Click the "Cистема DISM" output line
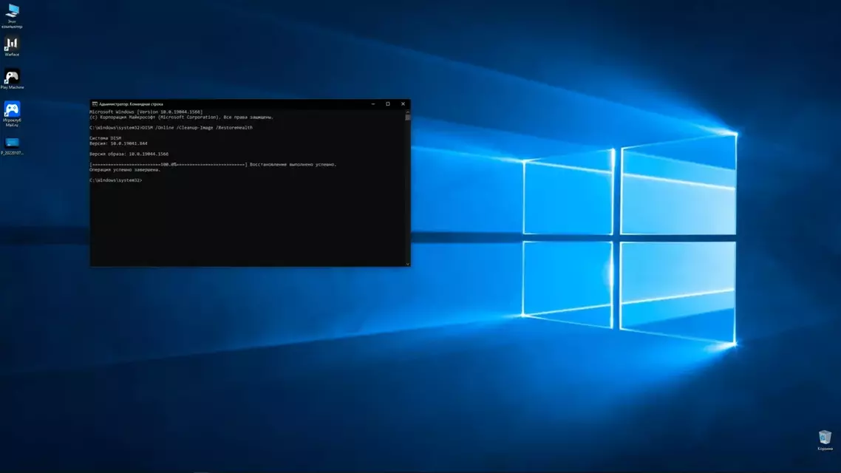Image resolution: width=841 pixels, height=473 pixels. click(105, 138)
